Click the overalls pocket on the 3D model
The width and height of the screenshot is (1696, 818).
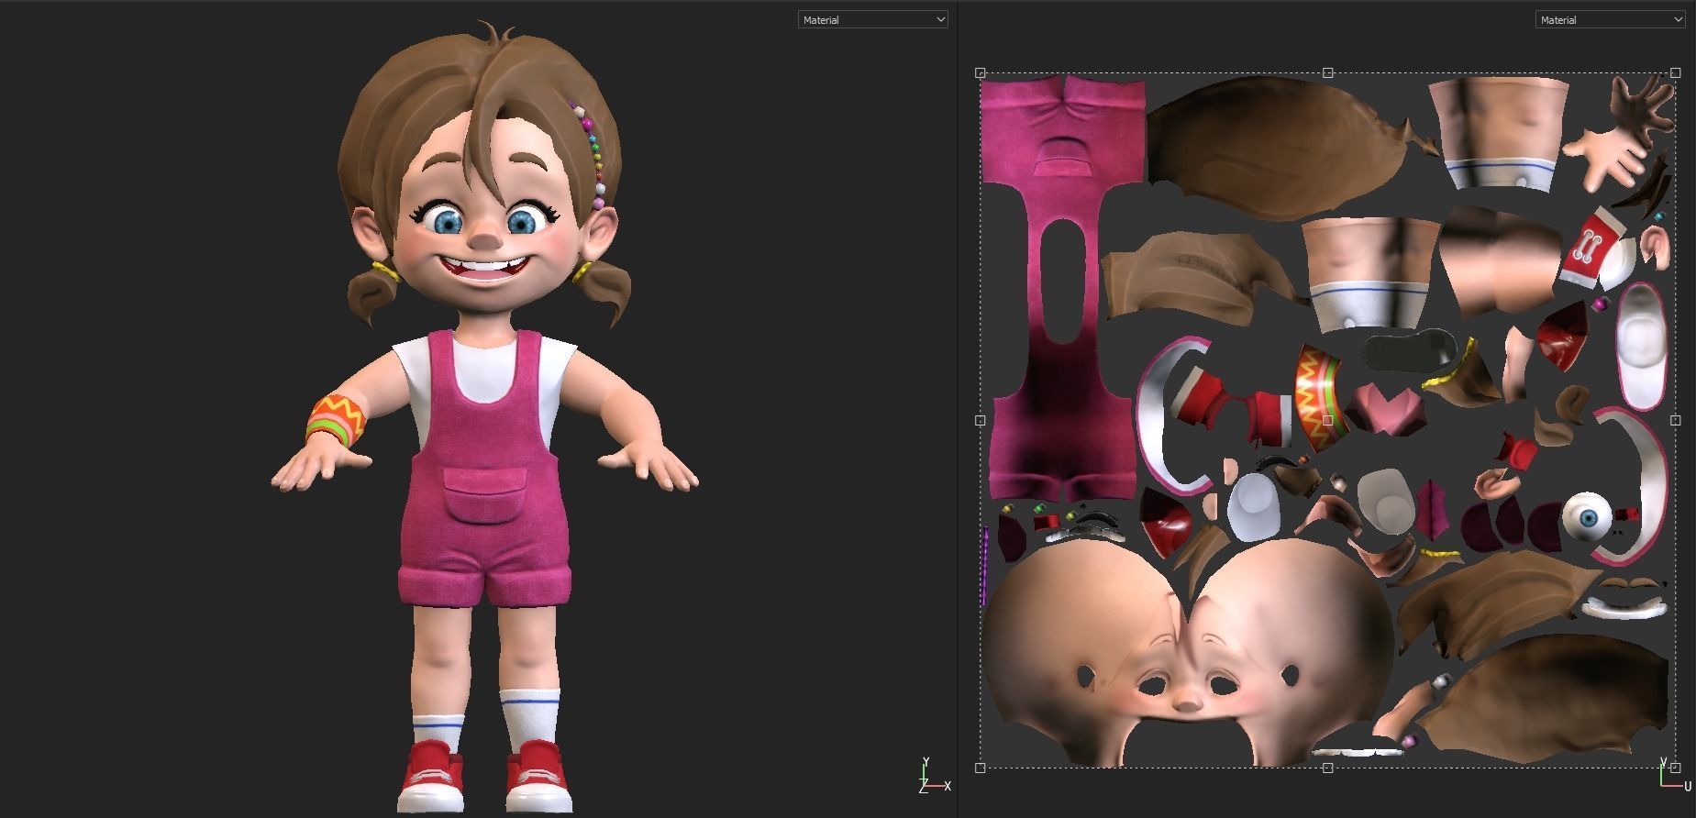(x=484, y=495)
